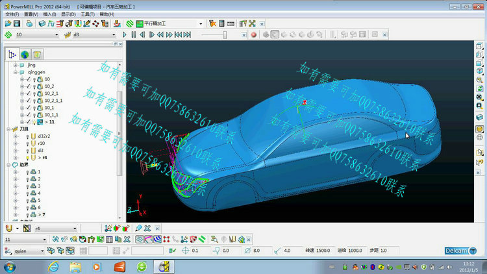Toggle checkbox for toolpath 11
The image size is (487, 274).
(x=29, y=122)
